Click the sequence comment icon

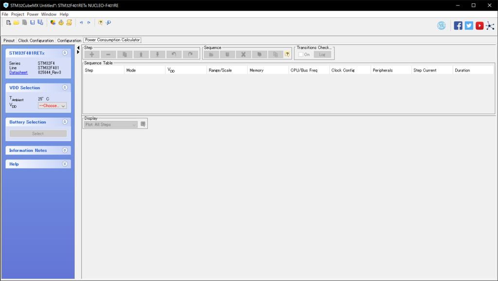(260, 55)
